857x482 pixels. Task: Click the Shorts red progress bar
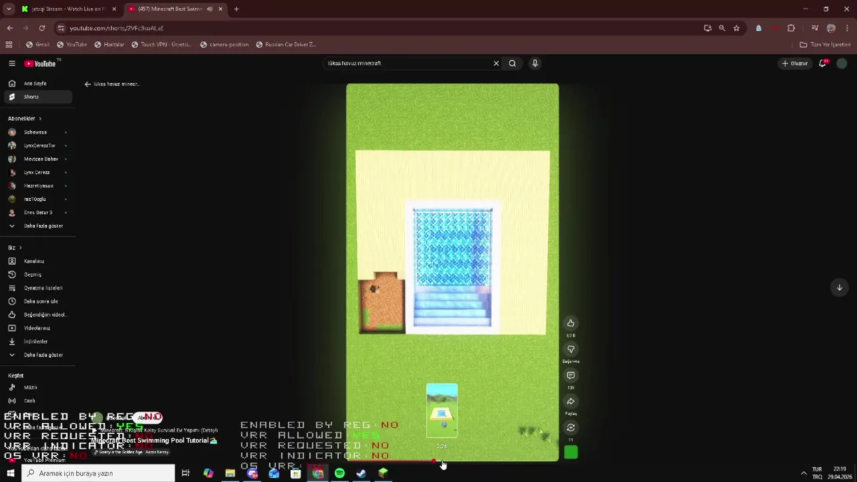point(452,461)
